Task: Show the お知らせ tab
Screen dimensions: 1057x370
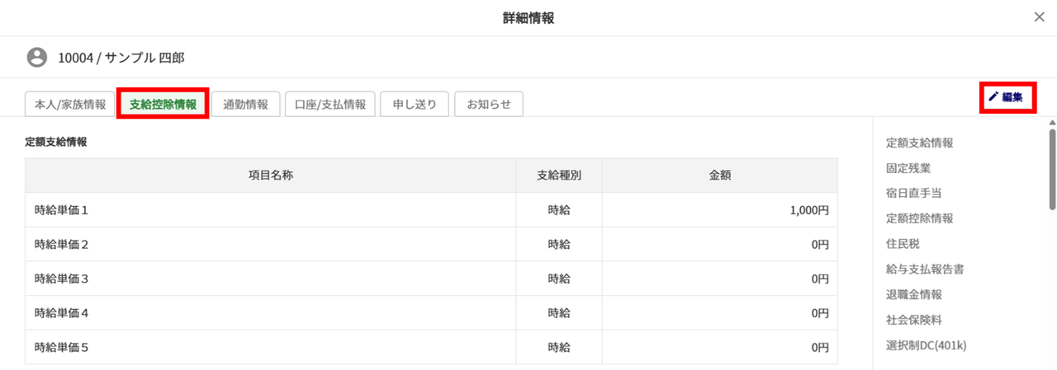Action: pos(489,105)
